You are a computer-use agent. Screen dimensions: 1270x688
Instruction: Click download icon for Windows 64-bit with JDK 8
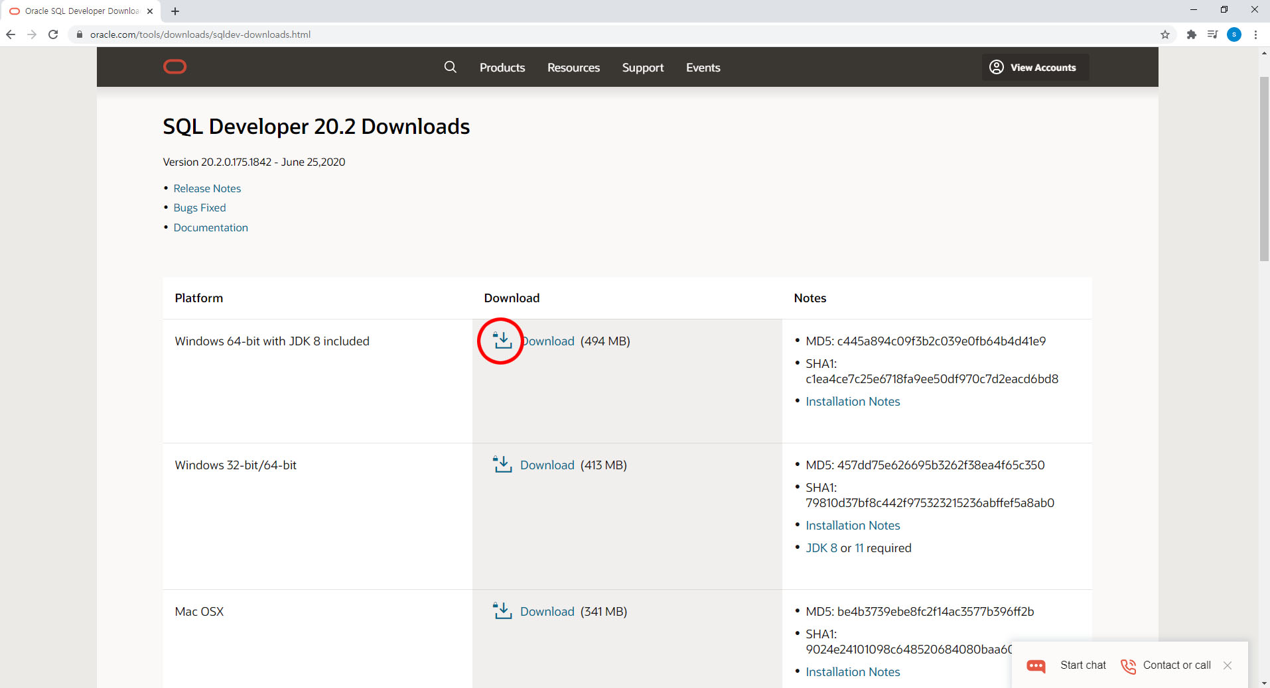tap(502, 341)
